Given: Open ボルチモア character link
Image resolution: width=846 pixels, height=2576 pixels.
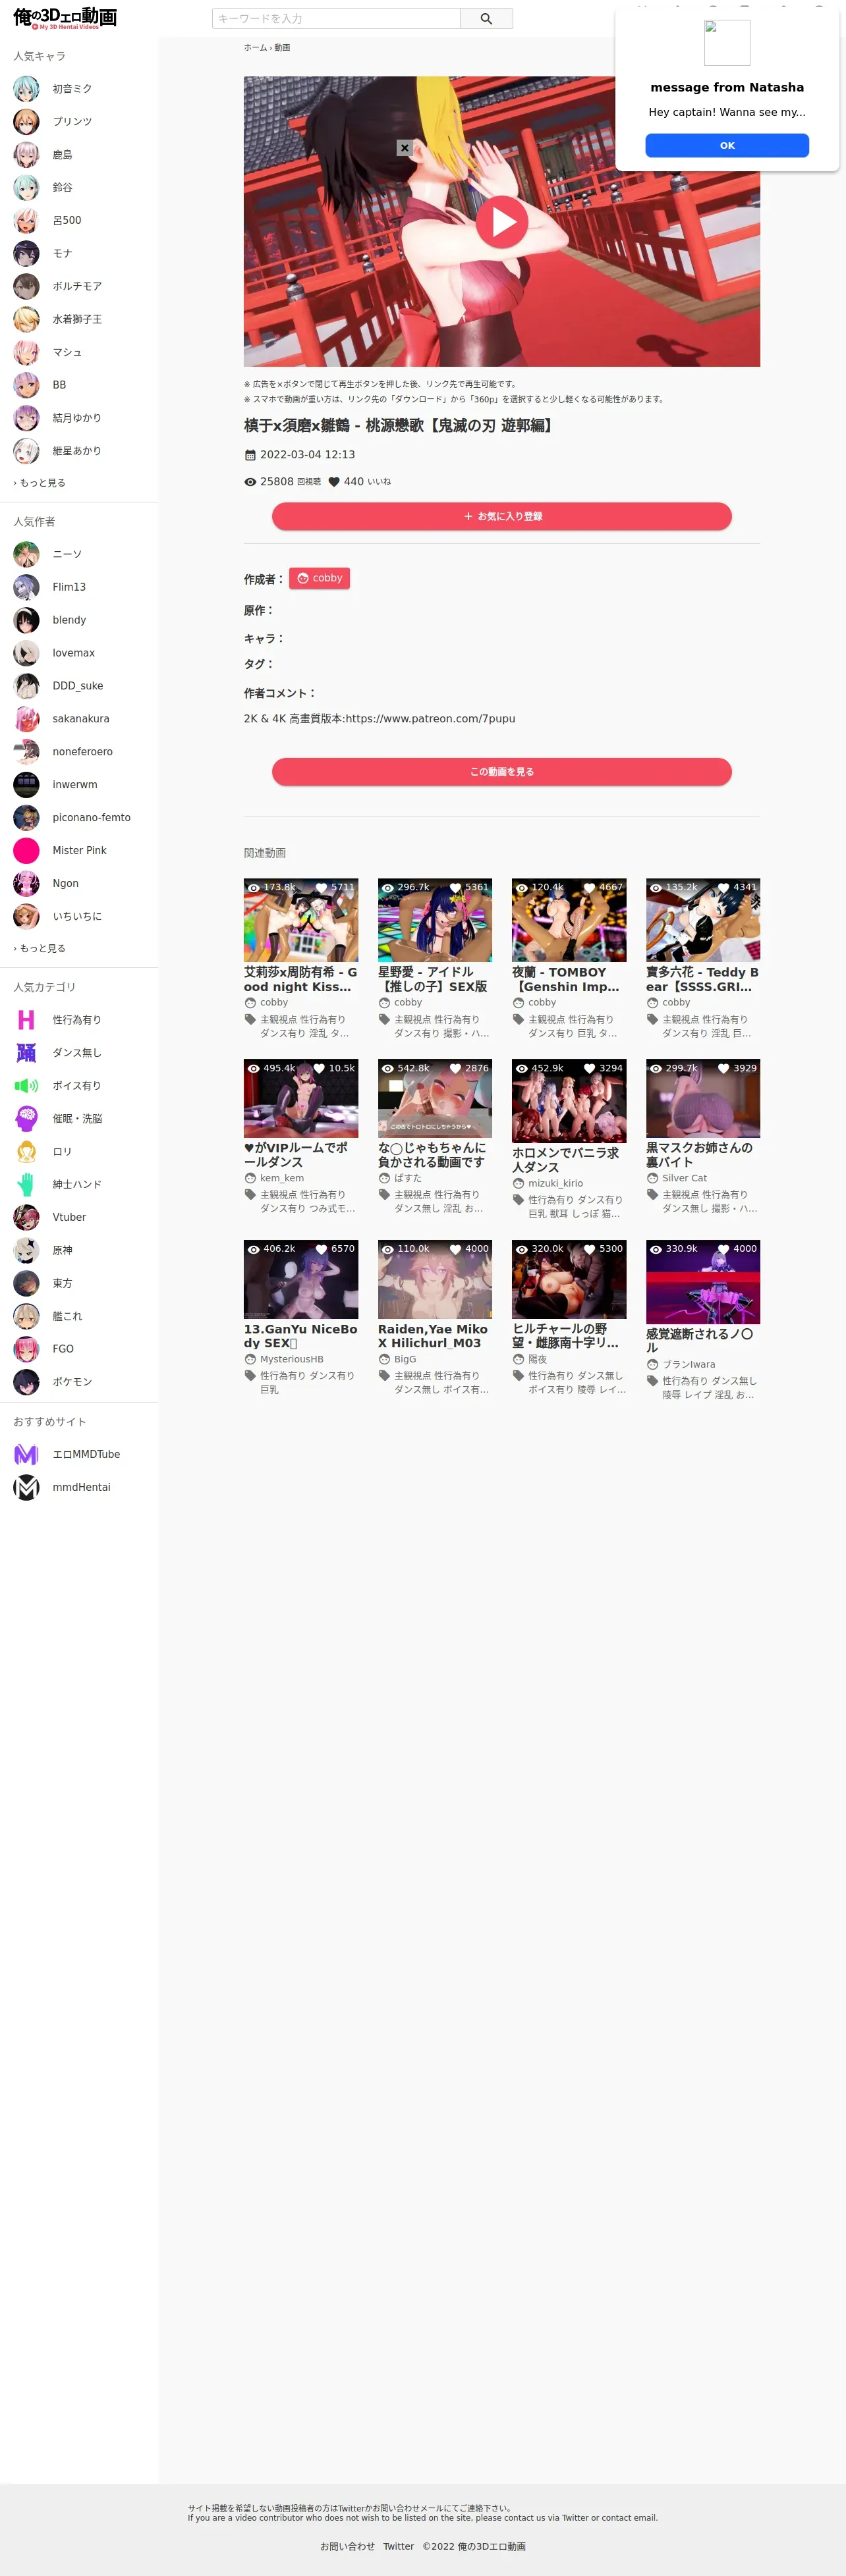Looking at the screenshot, I should tap(77, 286).
